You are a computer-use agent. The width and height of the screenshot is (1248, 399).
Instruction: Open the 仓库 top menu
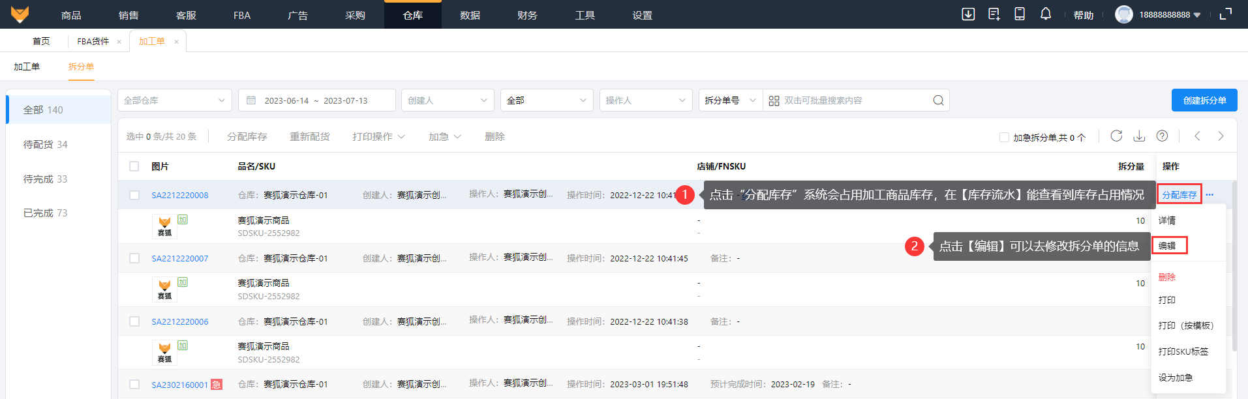(x=413, y=15)
